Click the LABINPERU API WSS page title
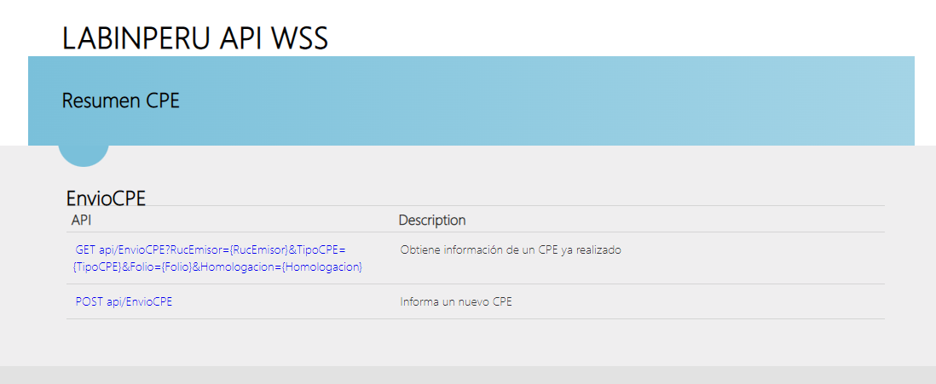This screenshot has width=936, height=384. point(194,38)
